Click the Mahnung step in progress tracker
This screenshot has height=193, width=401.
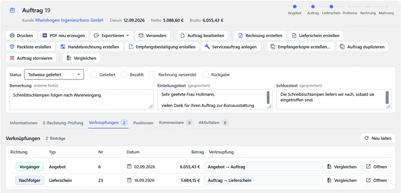386,9
